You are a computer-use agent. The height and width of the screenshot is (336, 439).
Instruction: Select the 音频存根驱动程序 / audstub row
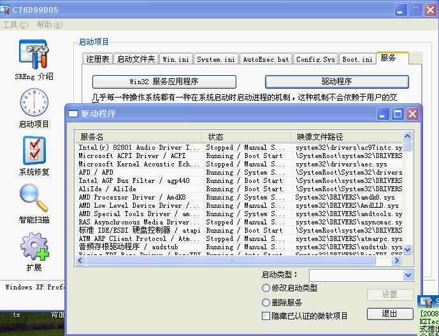point(239,247)
